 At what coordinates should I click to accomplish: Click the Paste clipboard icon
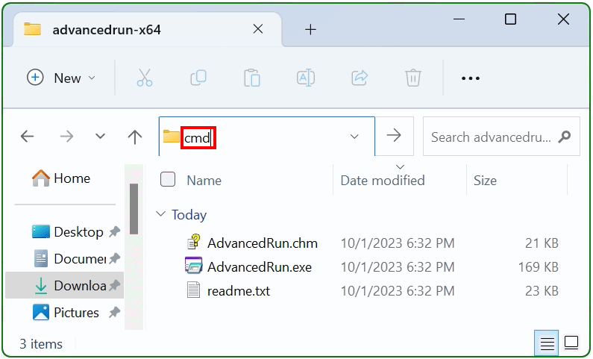252,78
